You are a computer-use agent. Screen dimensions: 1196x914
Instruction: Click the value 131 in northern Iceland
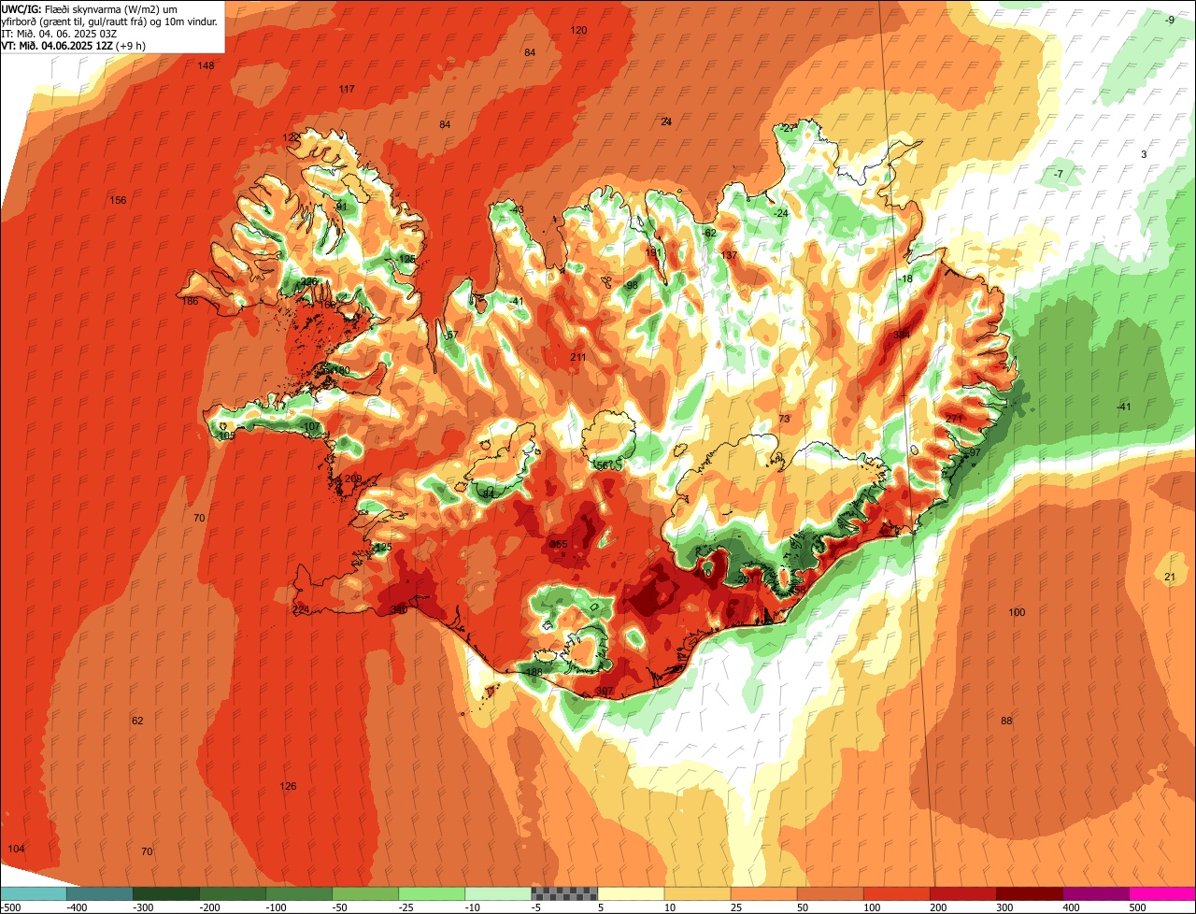click(x=653, y=252)
